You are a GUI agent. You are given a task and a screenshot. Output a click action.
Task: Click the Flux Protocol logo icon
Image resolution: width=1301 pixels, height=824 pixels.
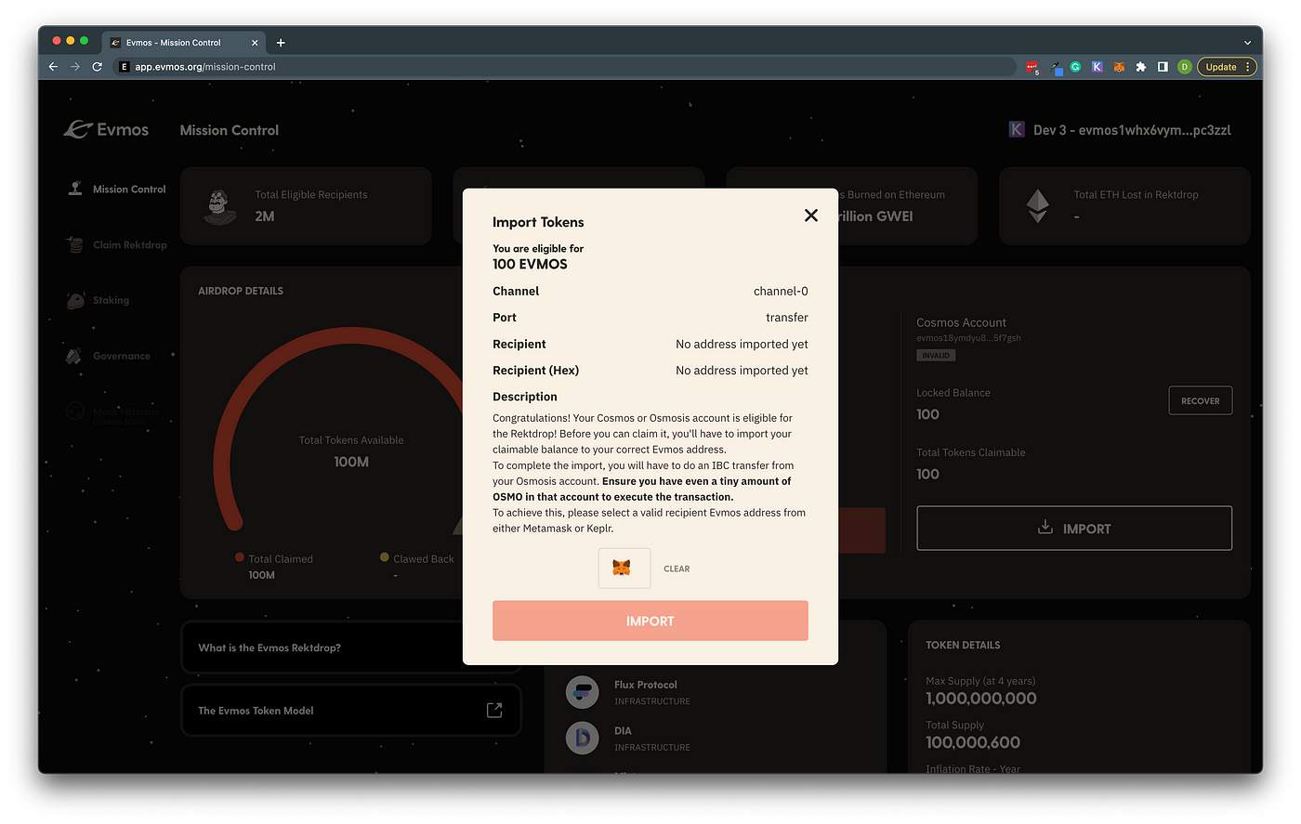point(583,692)
